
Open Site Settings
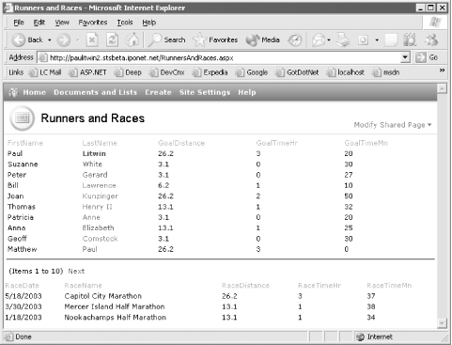click(x=205, y=92)
